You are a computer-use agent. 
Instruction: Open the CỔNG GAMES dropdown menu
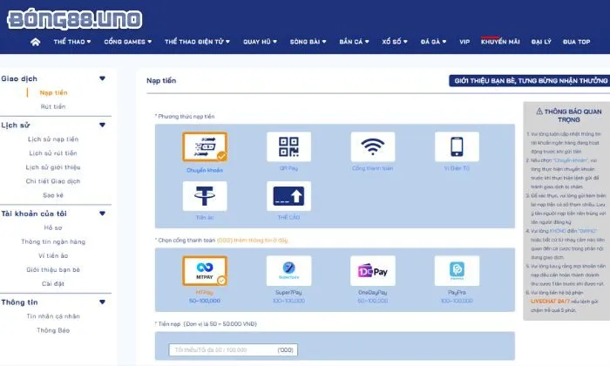(127, 42)
